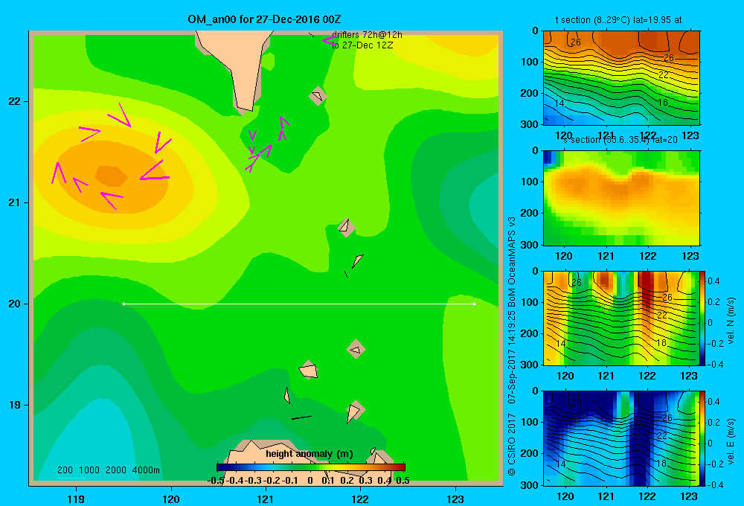Click the vel. E velocity color scale

pyautogui.click(x=703, y=438)
